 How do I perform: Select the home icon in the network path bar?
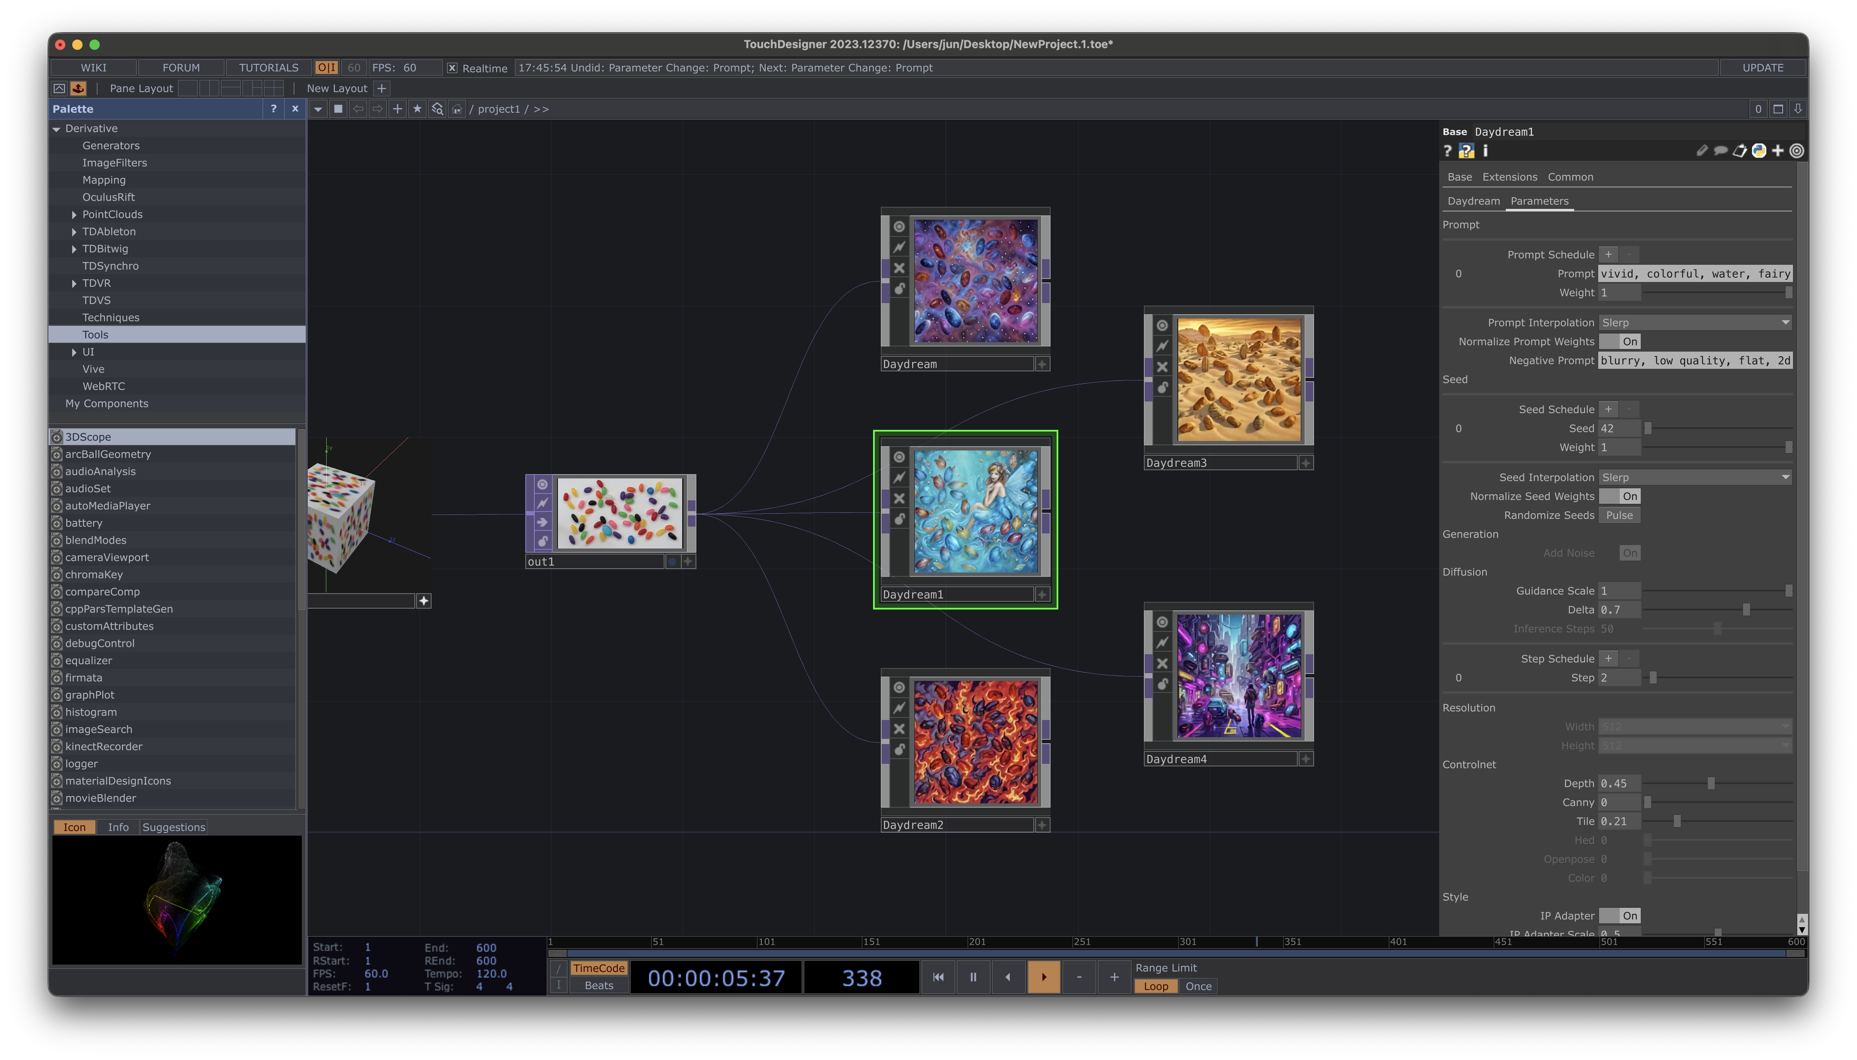457,109
